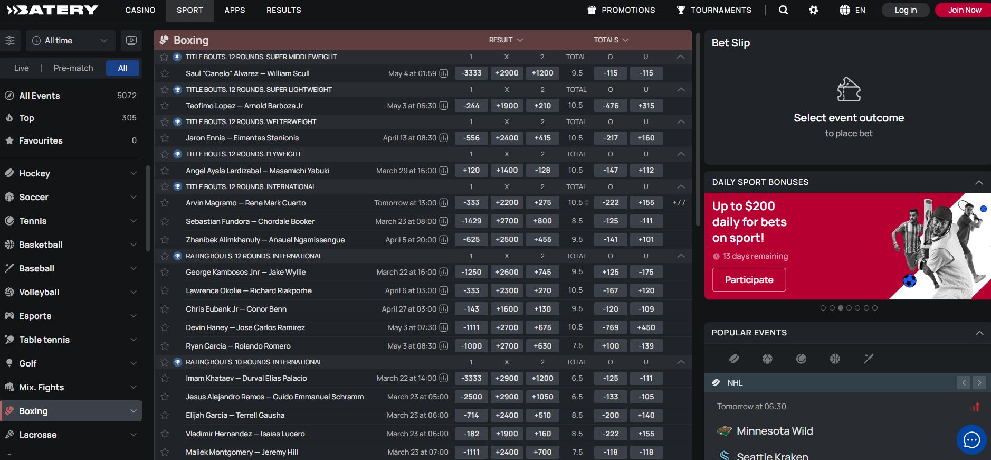Open statistics icon for Jaron Ennis bout
The height and width of the screenshot is (460, 991).
coord(444,138)
